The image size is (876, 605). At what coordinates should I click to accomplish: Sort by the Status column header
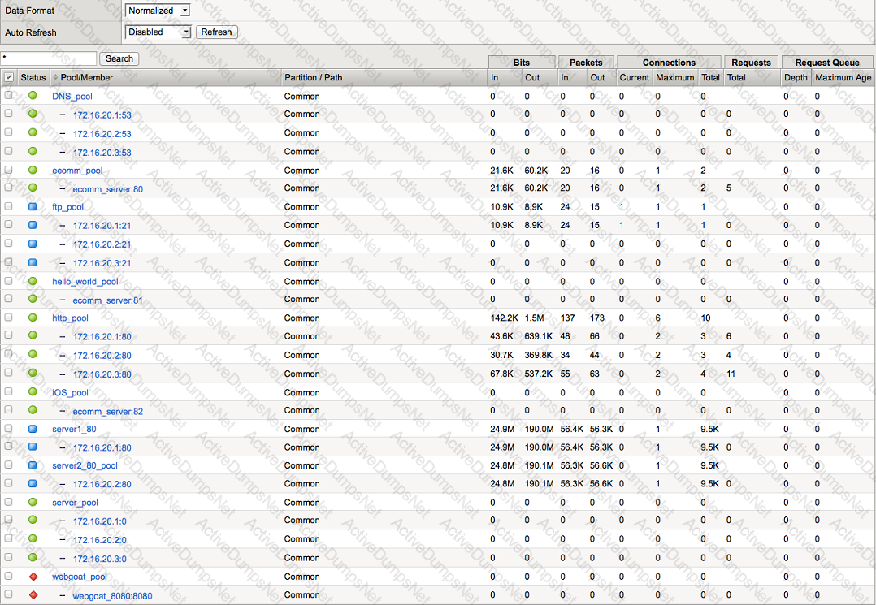[x=33, y=77]
